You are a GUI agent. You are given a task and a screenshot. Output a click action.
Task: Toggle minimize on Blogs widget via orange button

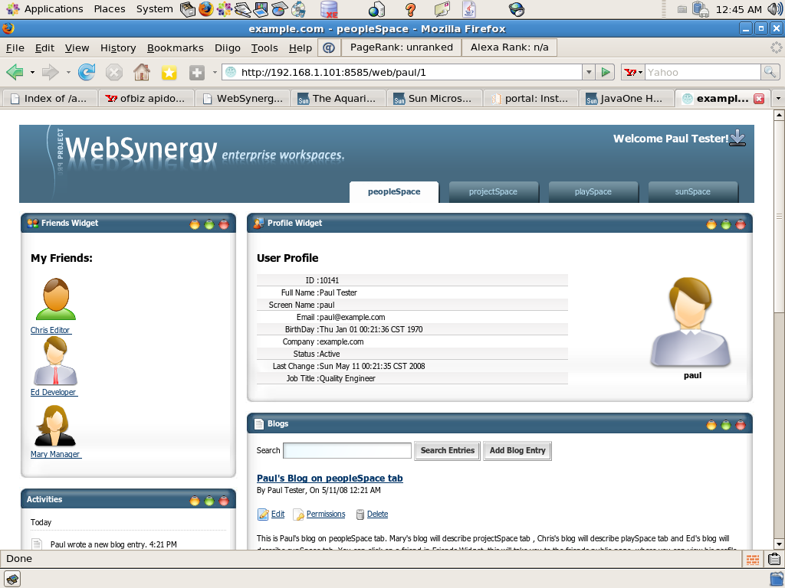coord(711,425)
